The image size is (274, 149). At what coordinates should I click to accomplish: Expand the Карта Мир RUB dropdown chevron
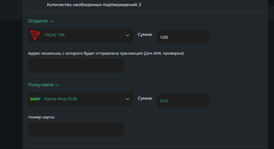(127, 99)
